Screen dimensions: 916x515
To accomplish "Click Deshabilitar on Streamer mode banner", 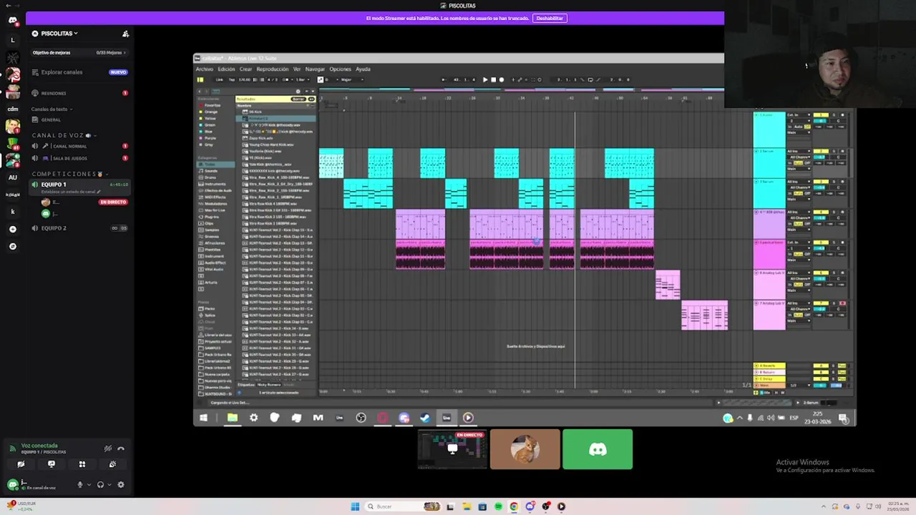I will click(550, 18).
